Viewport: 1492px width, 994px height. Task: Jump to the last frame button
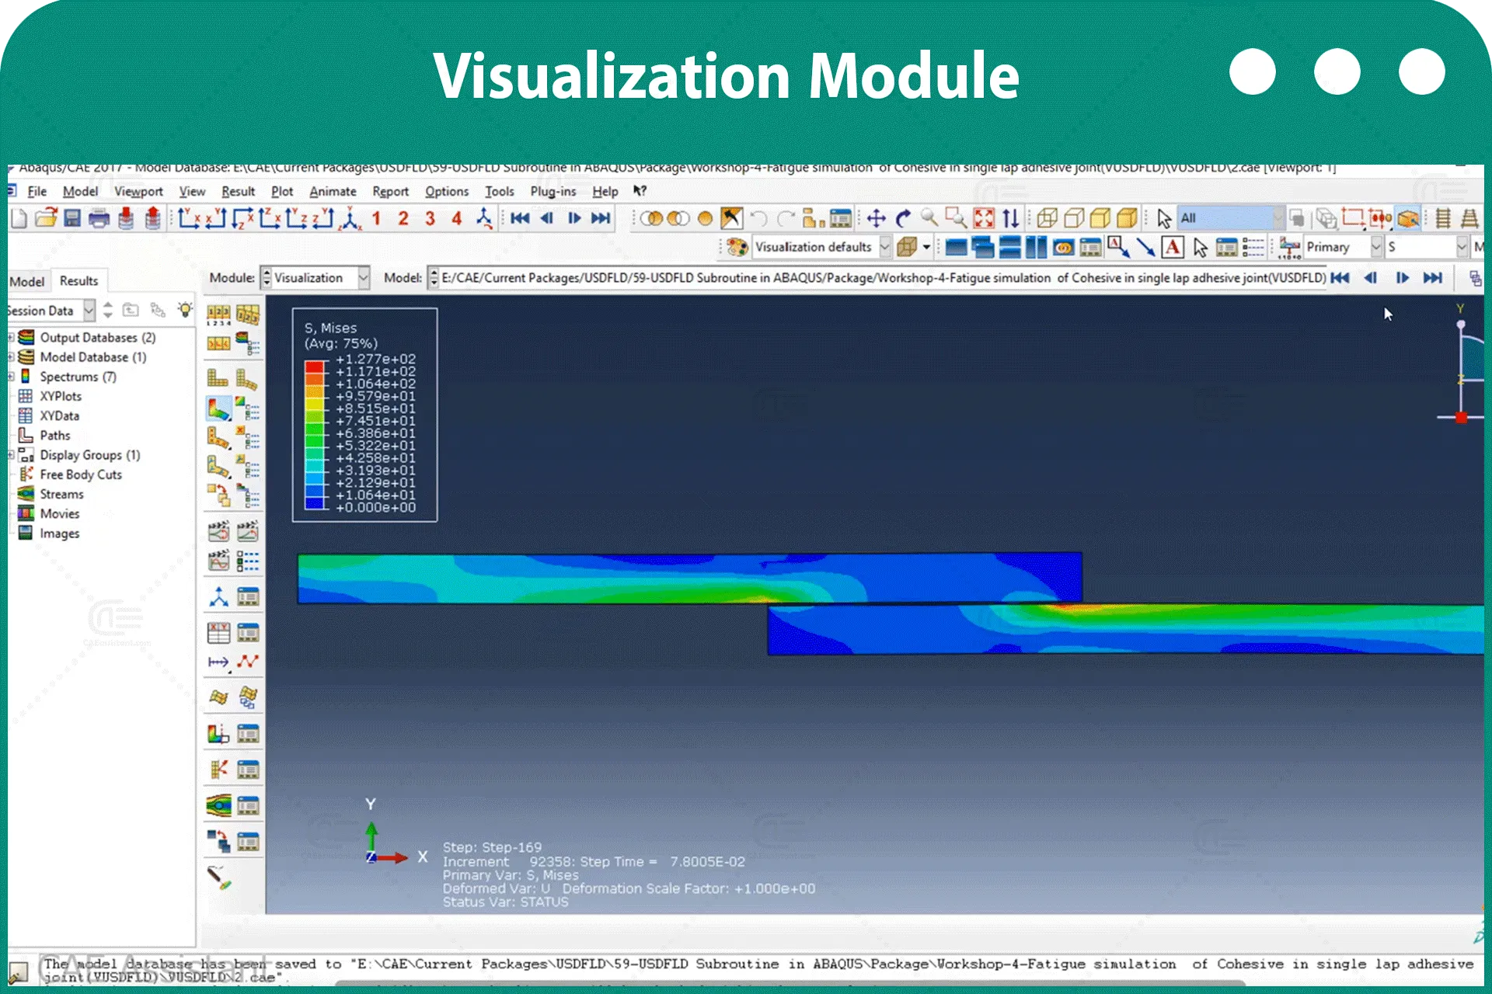pyautogui.click(x=601, y=218)
